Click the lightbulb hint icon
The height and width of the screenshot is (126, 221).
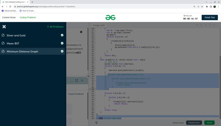[96, 122]
